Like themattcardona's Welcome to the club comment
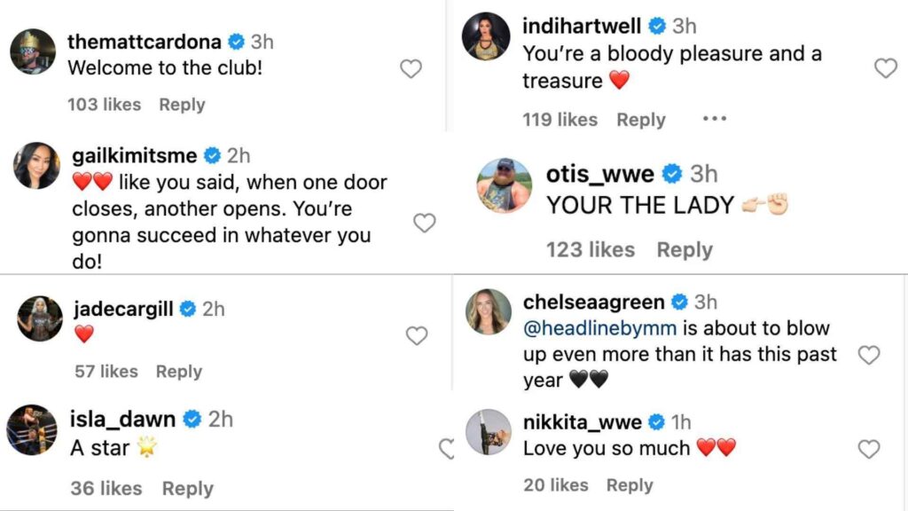This screenshot has height=511, width=908. (411, 68)
